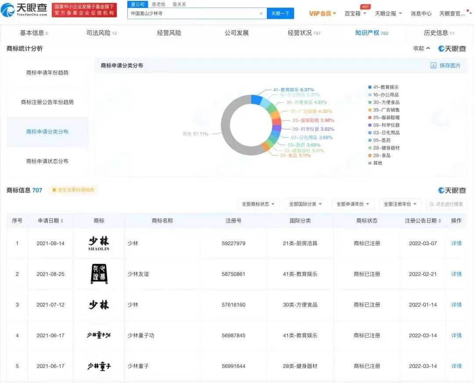
Task: Open the 全部注册年份 dropdown
Action: coord(400,204)
